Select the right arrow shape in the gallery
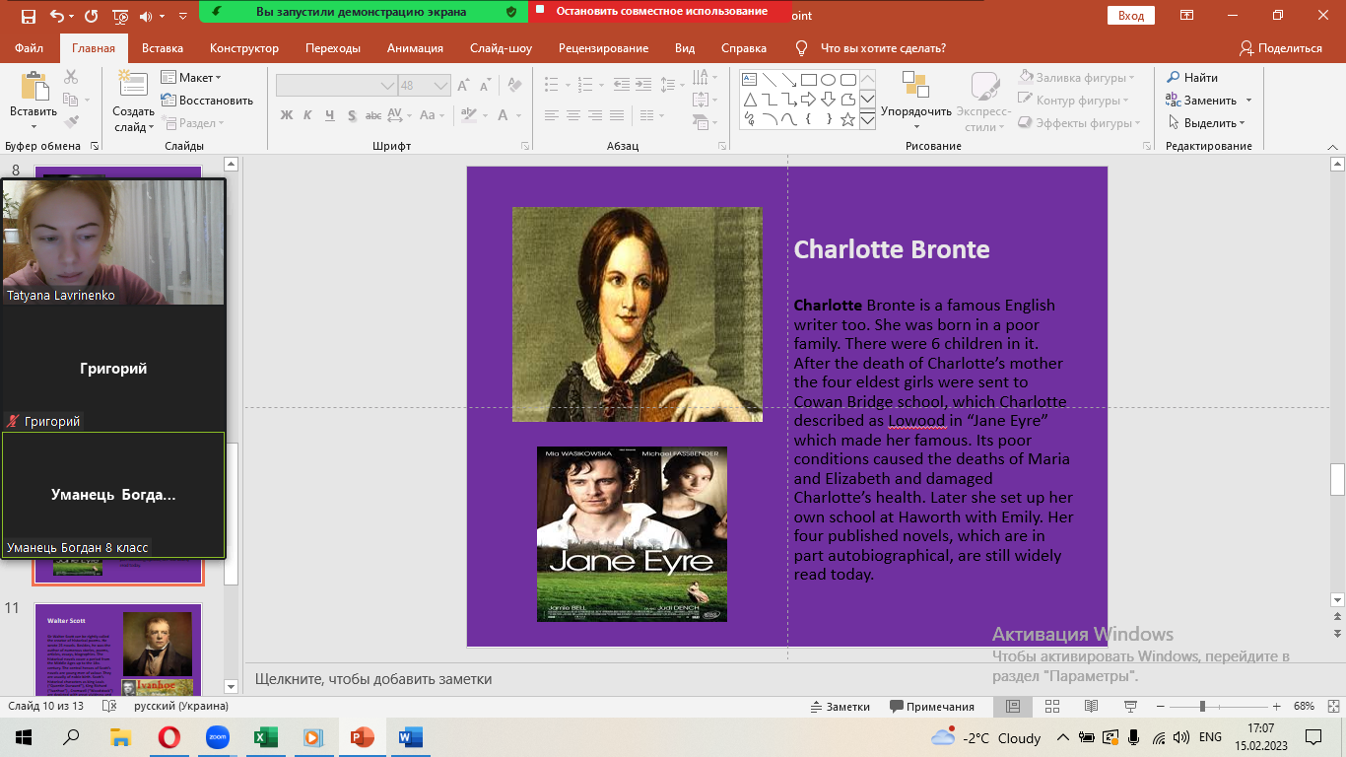Viewport: 1346px width, 757px height. tap(808, 100)
